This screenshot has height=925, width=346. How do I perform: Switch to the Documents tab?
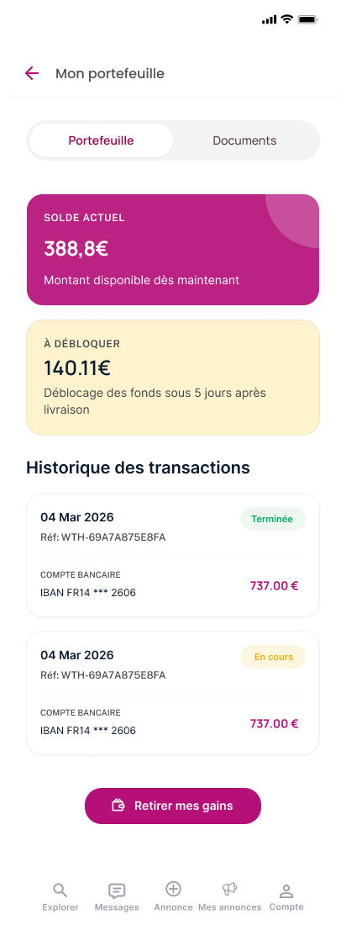(244, 140)
